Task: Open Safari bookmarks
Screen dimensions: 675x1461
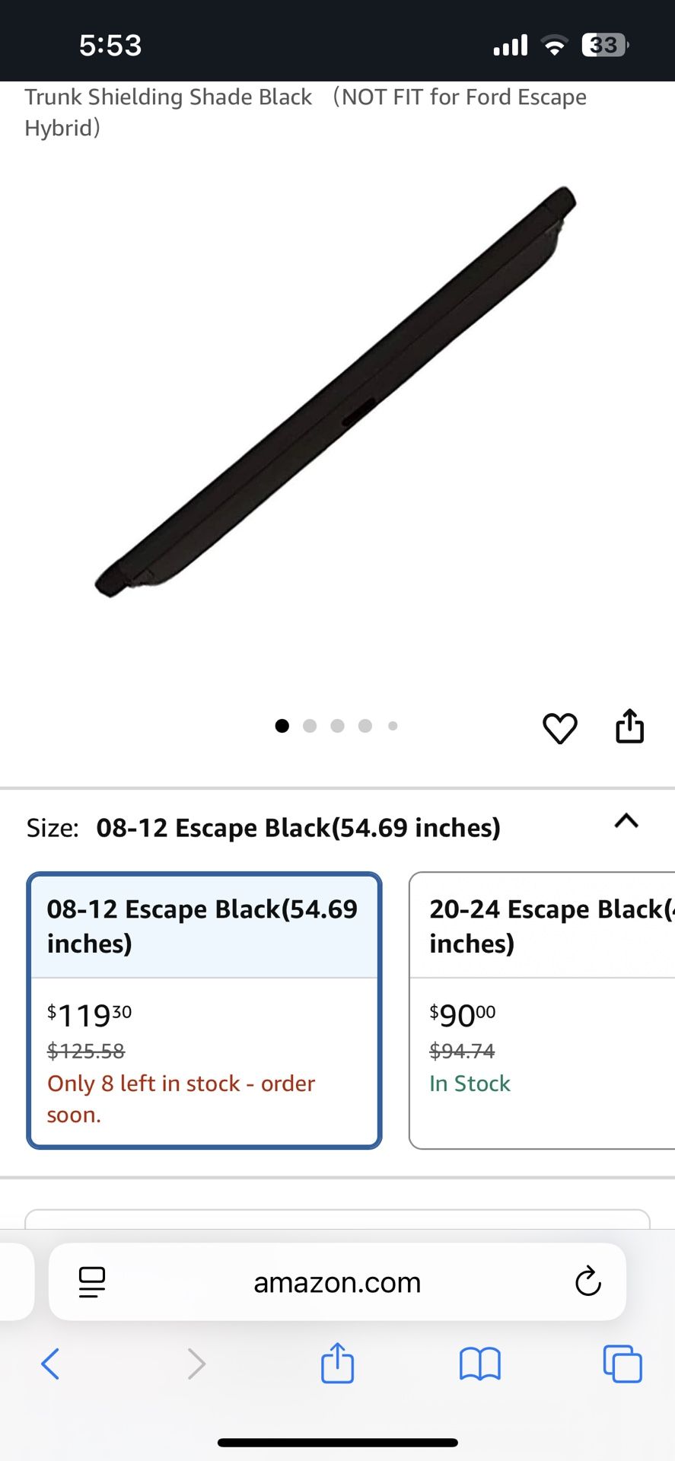Action: (479, 1364)
